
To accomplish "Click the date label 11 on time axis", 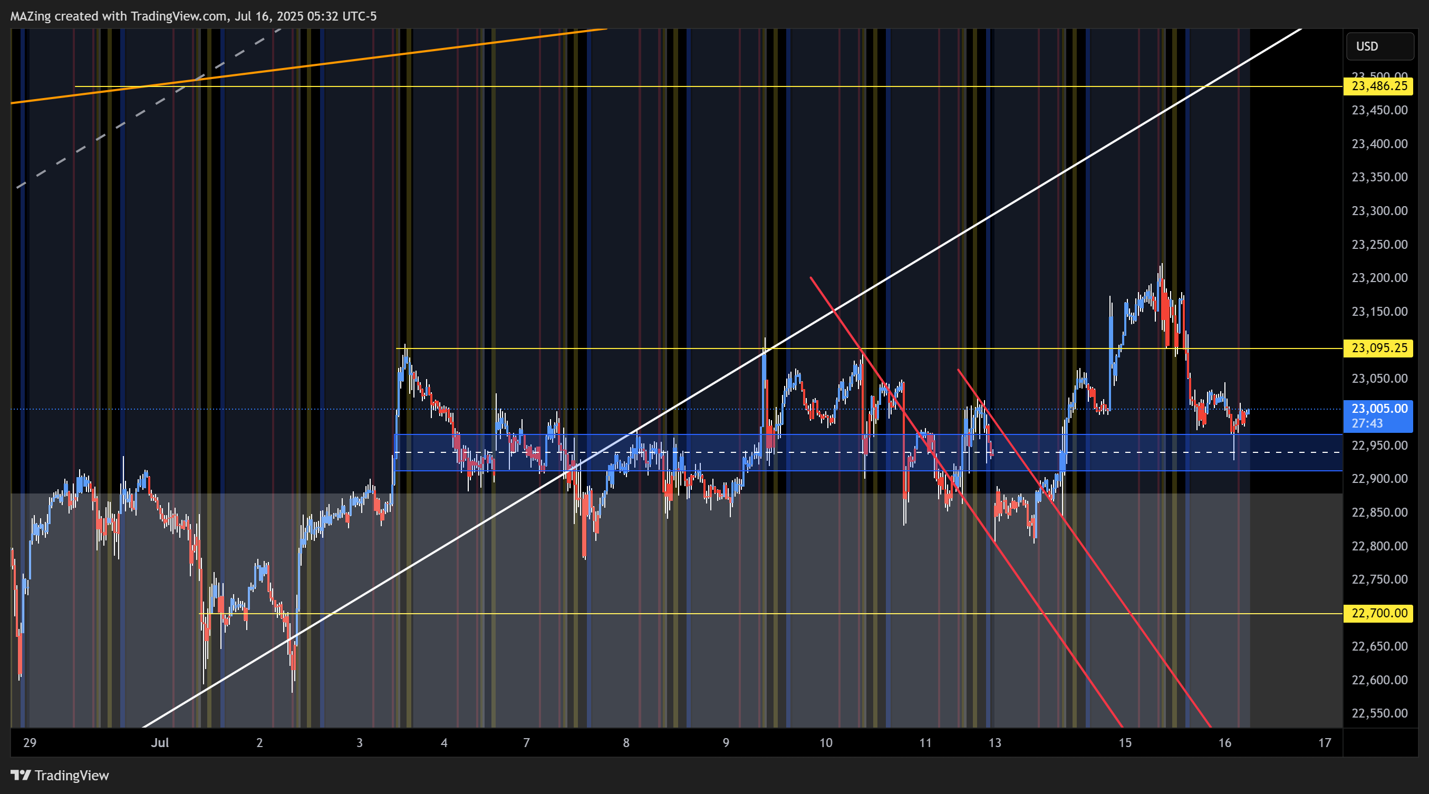I will point(925,743).
